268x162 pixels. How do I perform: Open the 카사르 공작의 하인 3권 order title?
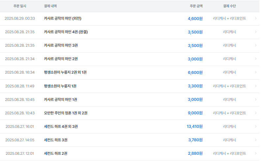61,45
